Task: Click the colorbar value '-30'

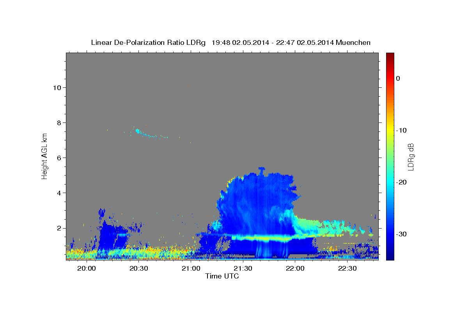Action: pyautogui.click(x=401, y=234)
